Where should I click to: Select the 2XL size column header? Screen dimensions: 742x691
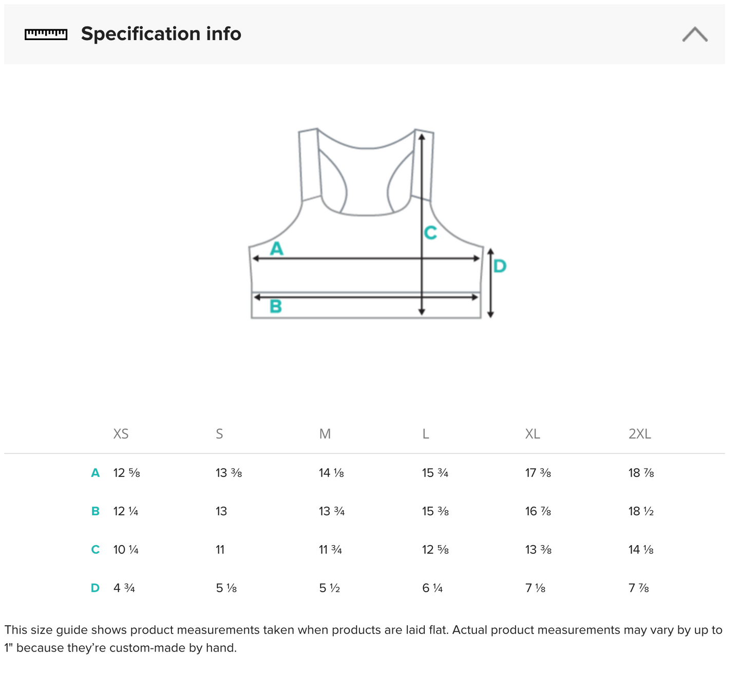[640, 434]
